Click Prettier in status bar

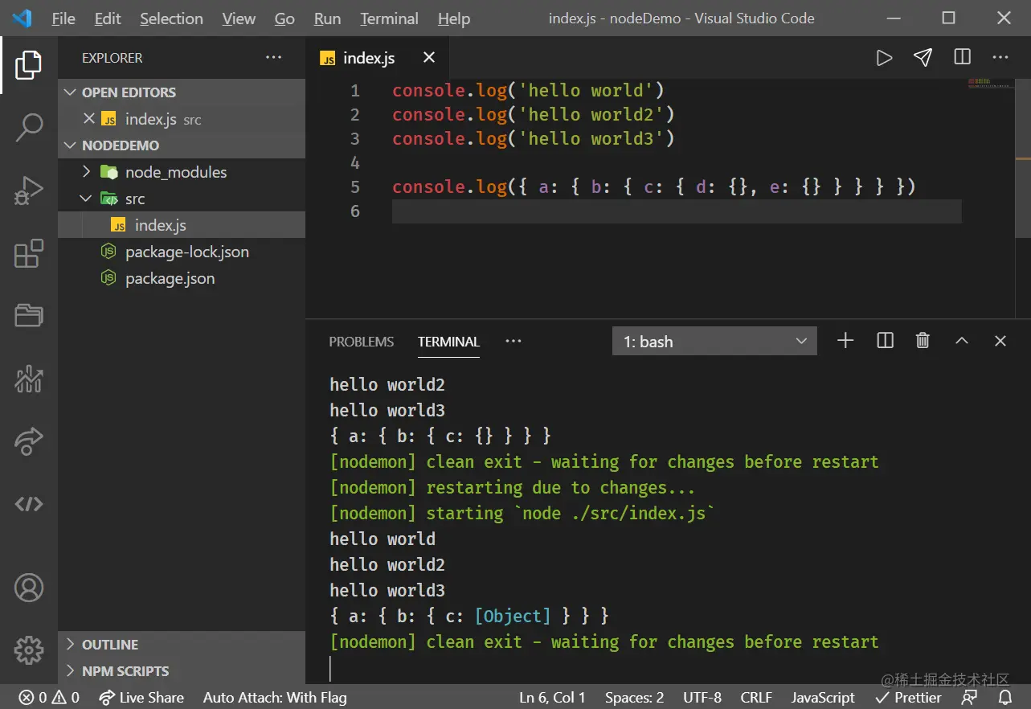click(908, 697)
